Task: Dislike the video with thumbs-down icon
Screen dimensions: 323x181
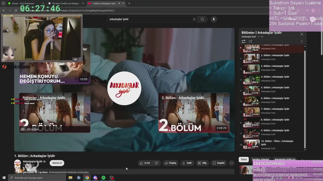Action: point(156,163)
